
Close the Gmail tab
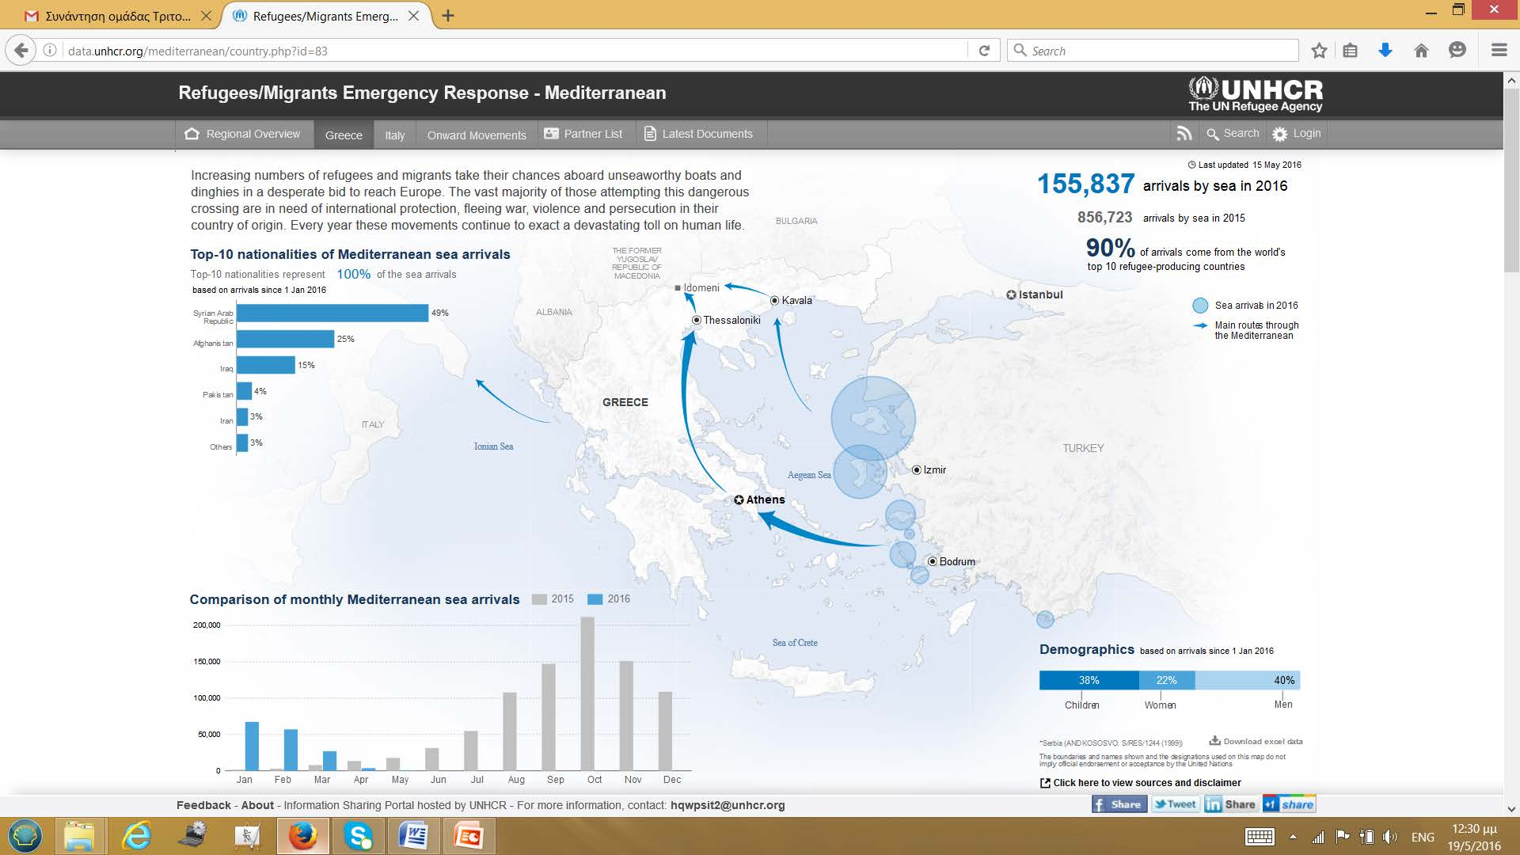(206, 16)
